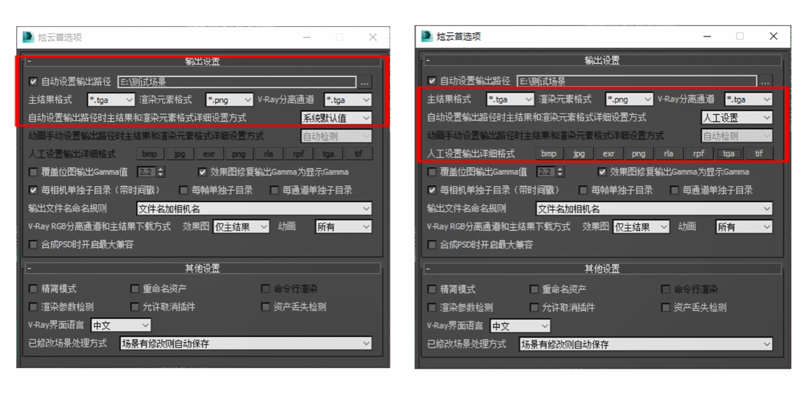Choose exr format button in right dialog
Viewport: 806px width, 395px height.
point(609,154)
